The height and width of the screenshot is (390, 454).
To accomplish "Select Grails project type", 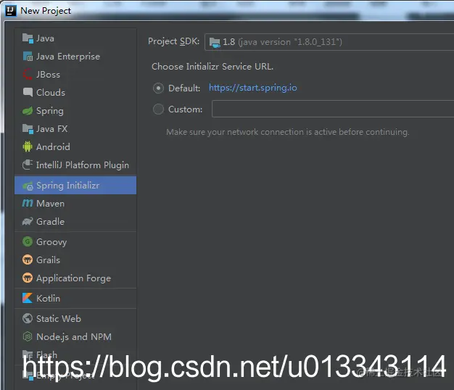I will point(75,260).
